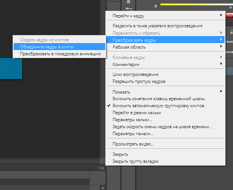Expand arrow next to 'Перейти к кадру'
Image resolution: width=233 pixels, height=190 pixels.
[x=221, y=15]
